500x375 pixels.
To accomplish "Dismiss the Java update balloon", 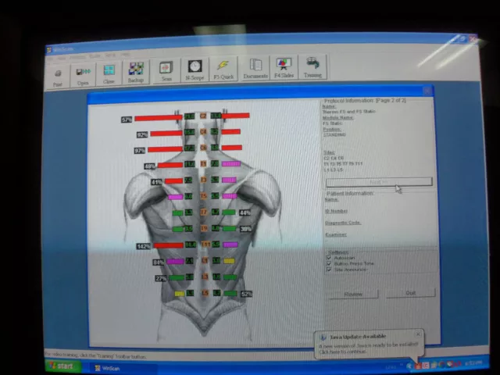I will pos(418,334).
